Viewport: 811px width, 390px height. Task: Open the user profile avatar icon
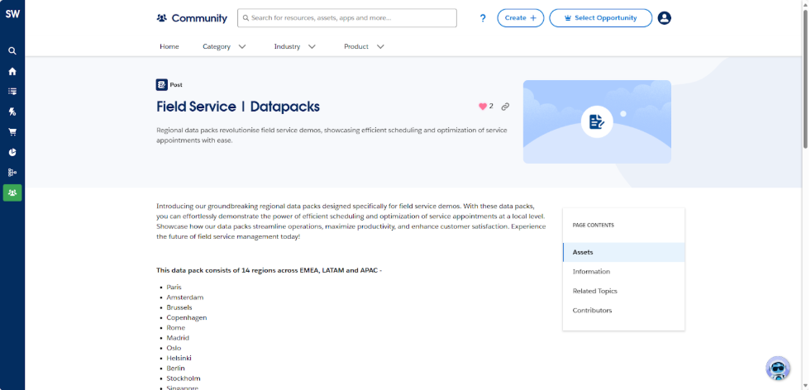(665, 18)
